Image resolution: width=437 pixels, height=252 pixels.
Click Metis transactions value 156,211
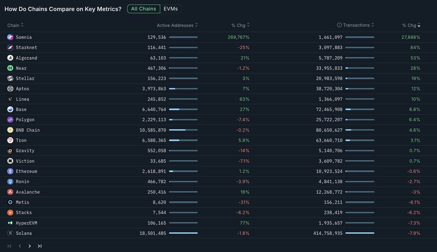point(333,202)
